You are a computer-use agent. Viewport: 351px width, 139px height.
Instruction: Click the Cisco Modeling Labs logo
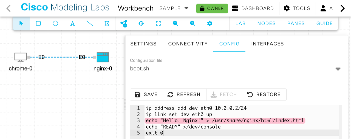pos(65,8)
